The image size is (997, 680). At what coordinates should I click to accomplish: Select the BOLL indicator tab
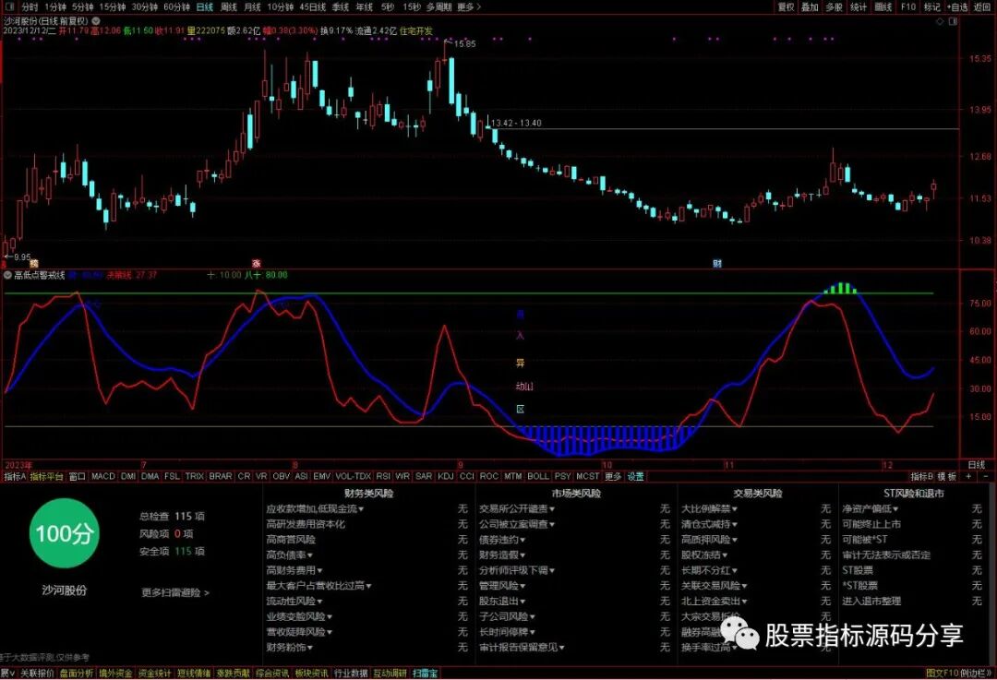(538, 476)
